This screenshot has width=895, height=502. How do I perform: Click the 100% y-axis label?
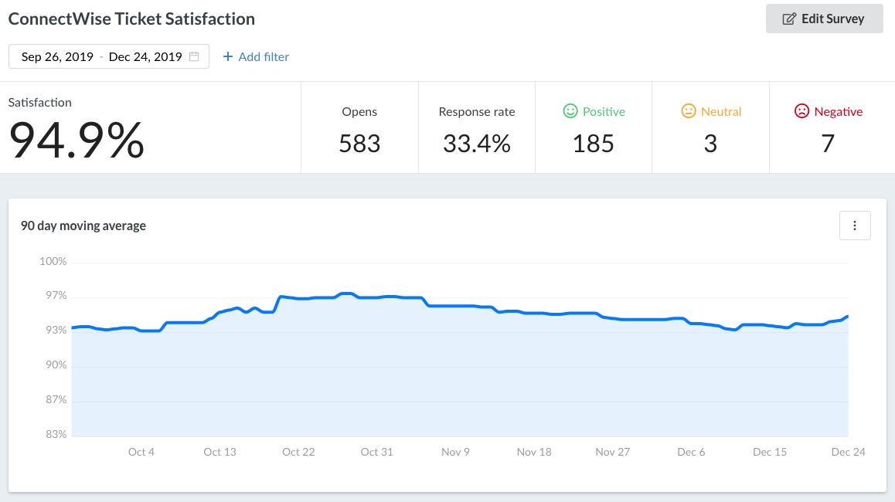(x=53, y=261)
